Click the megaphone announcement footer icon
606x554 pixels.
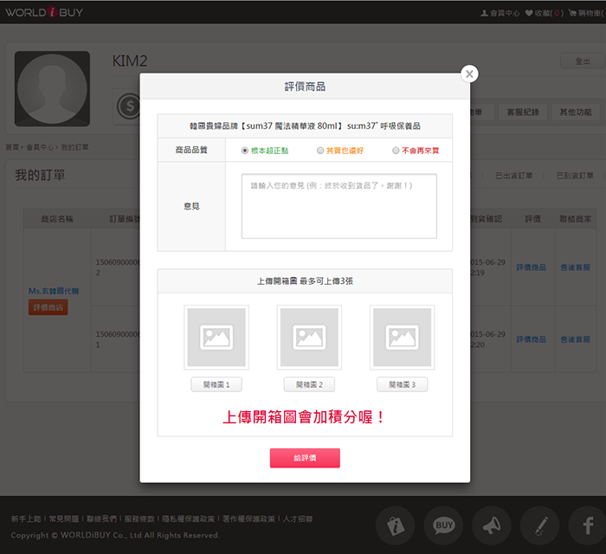[x=492, y=525]
